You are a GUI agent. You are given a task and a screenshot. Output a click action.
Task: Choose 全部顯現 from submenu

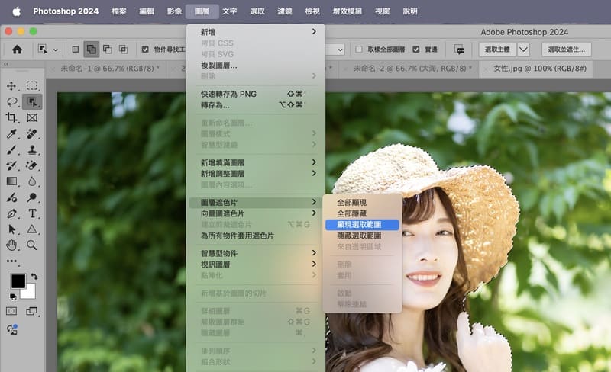pos(362,202)
